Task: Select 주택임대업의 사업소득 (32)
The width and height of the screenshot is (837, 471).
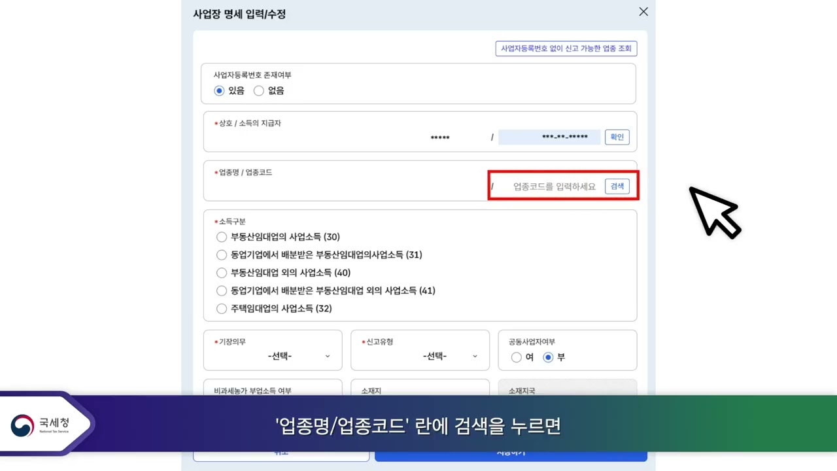Action: 222,308
